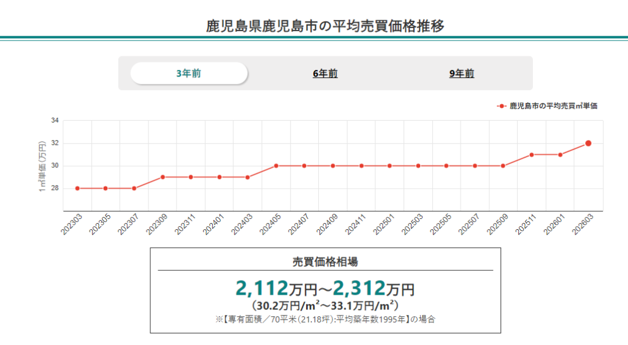Click the 202603 x-axis label

[x=583, y=224]
